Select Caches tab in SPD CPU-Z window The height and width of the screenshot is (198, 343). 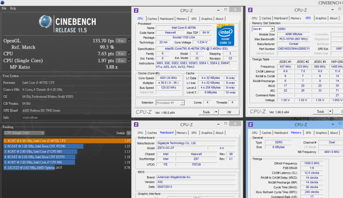coord(266,18)
